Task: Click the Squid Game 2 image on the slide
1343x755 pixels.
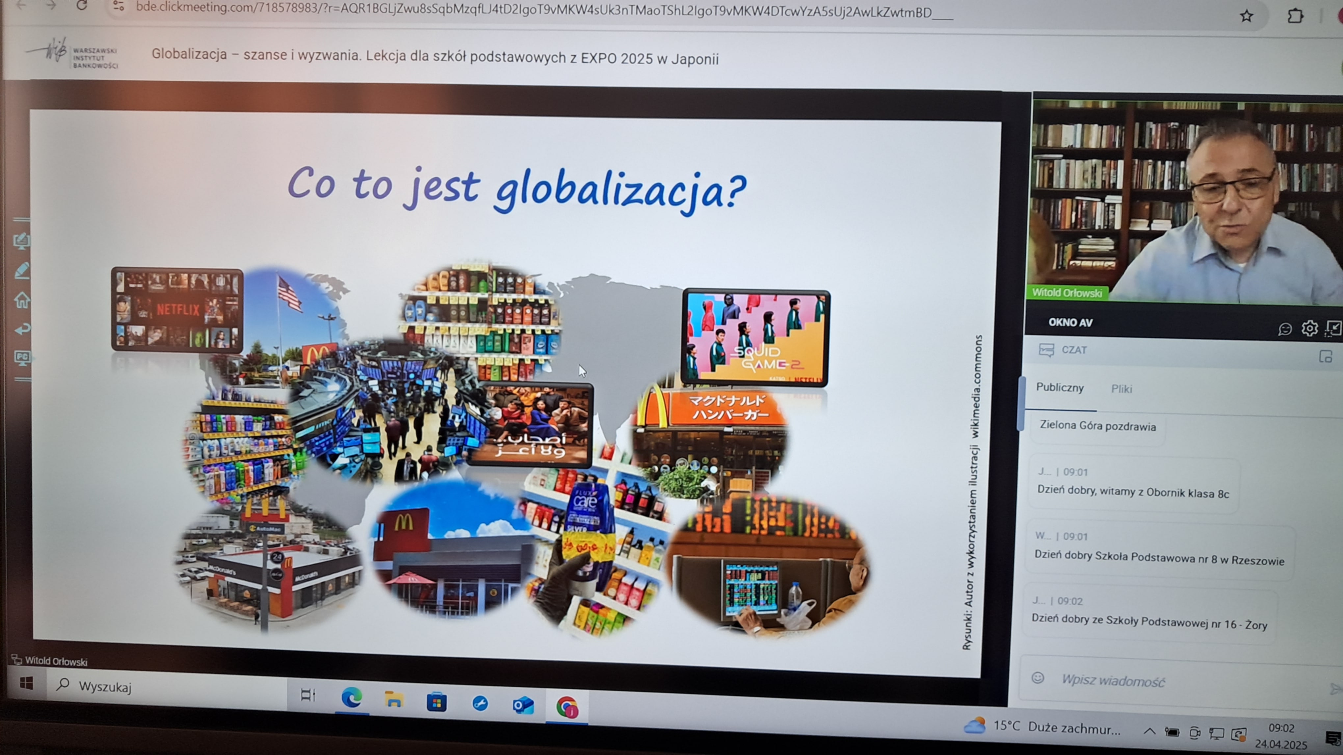Action: click(x=756, y=337)
